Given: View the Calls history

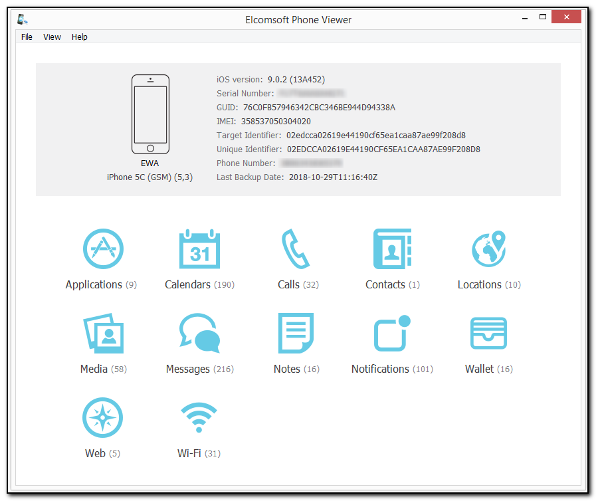Looking at the screenshot, I should tap(295, 249).
